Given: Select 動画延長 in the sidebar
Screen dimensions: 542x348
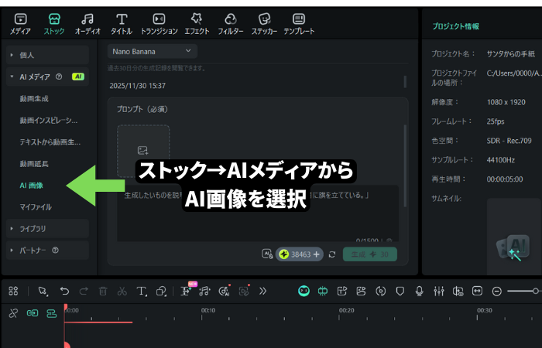Looking at the screenshot, I should (x=34, y=164).
